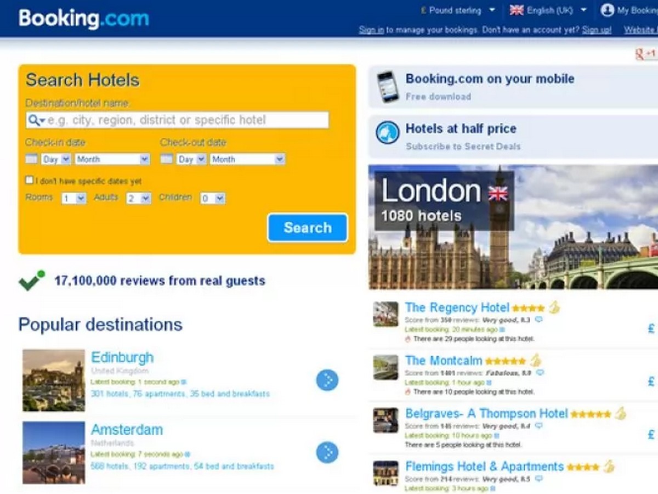The image size is (658, 494).
Task: Open the Sign in link
Action: click(371, 30)
